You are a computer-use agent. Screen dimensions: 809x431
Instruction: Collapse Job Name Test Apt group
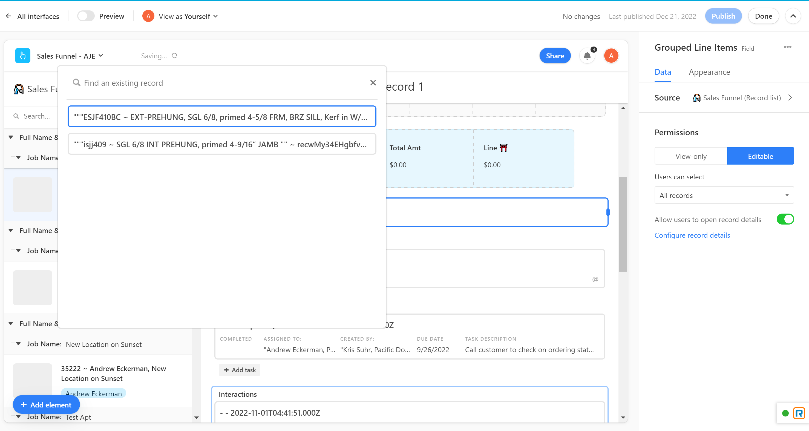click(19, 417)
